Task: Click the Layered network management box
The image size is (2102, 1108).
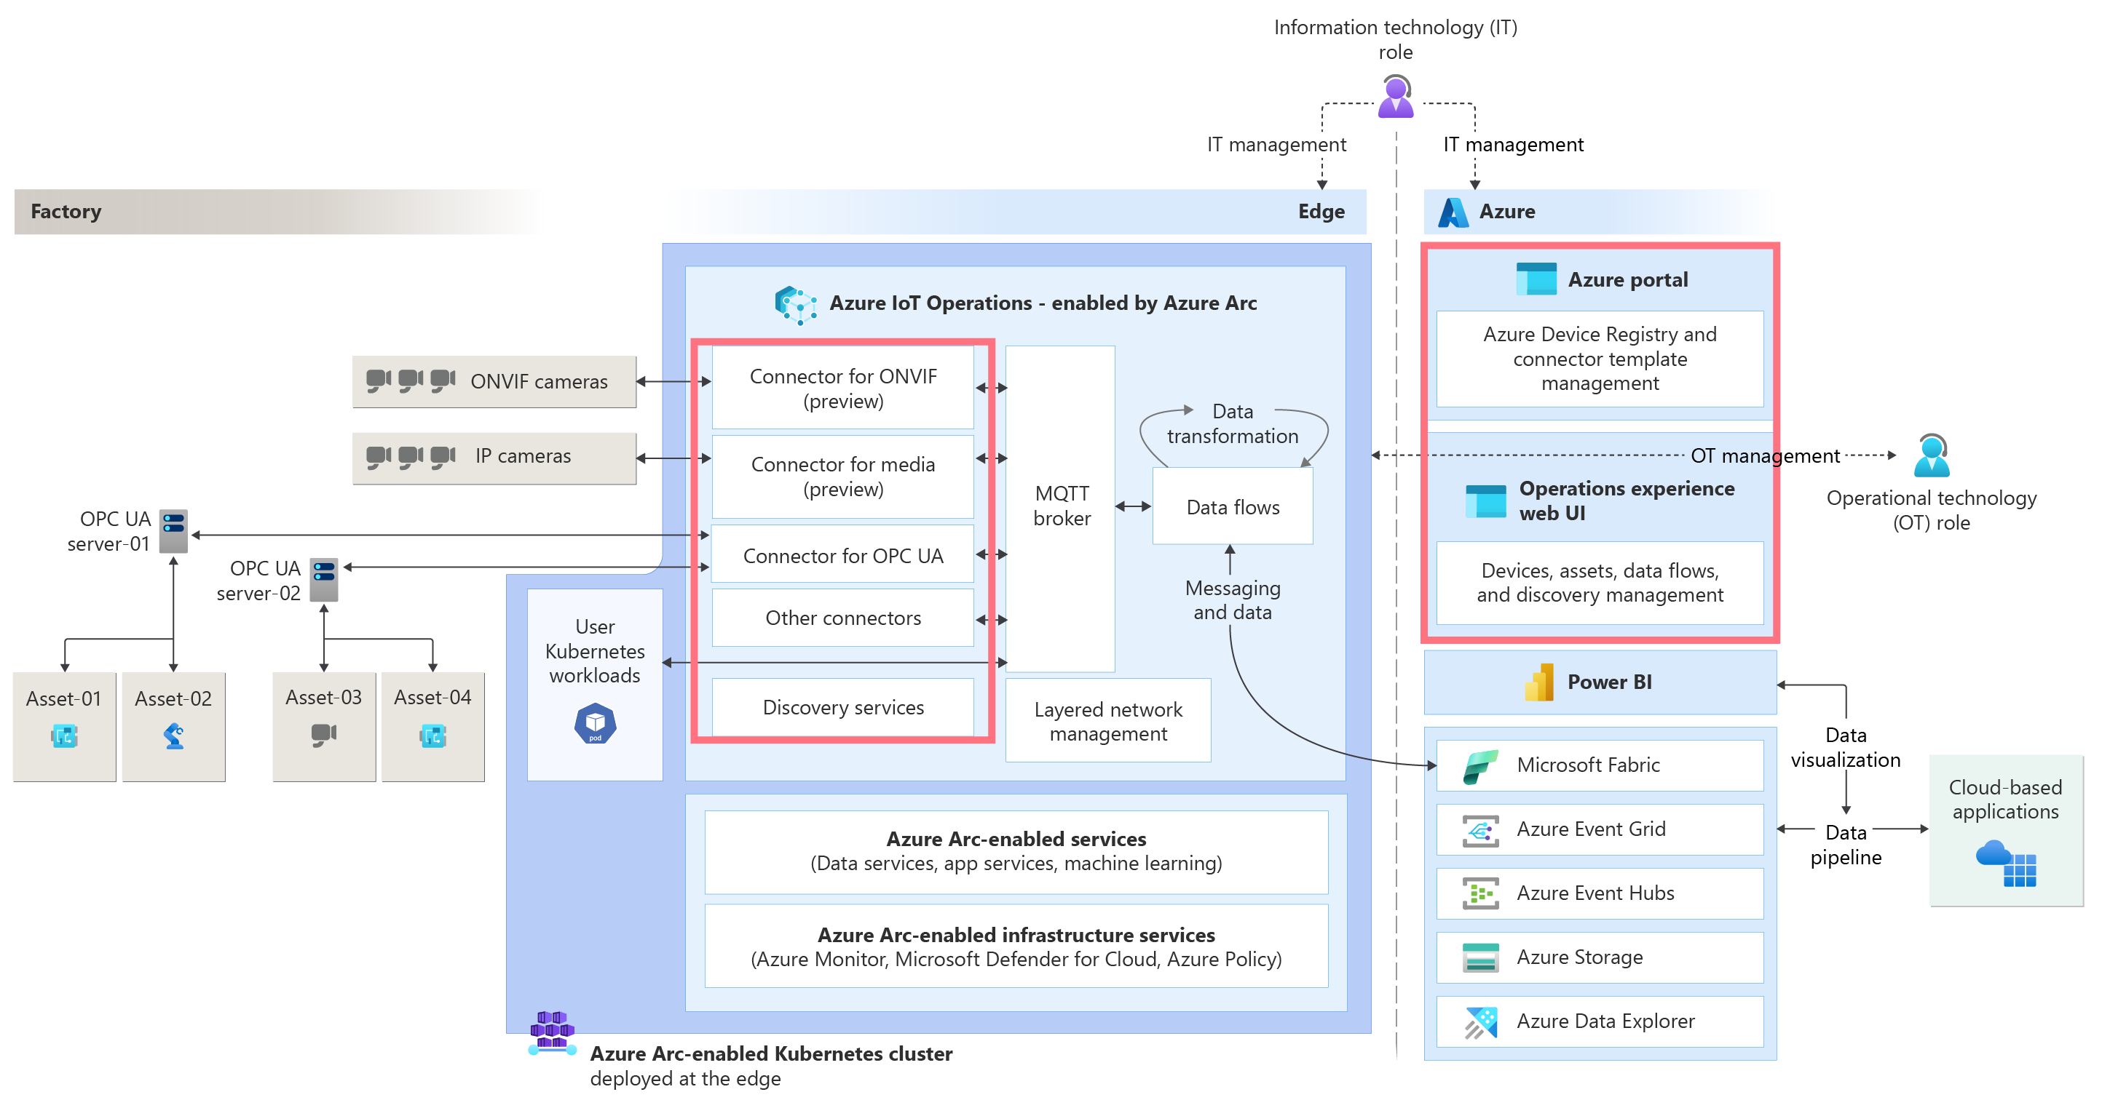Action: [1108, 722]
